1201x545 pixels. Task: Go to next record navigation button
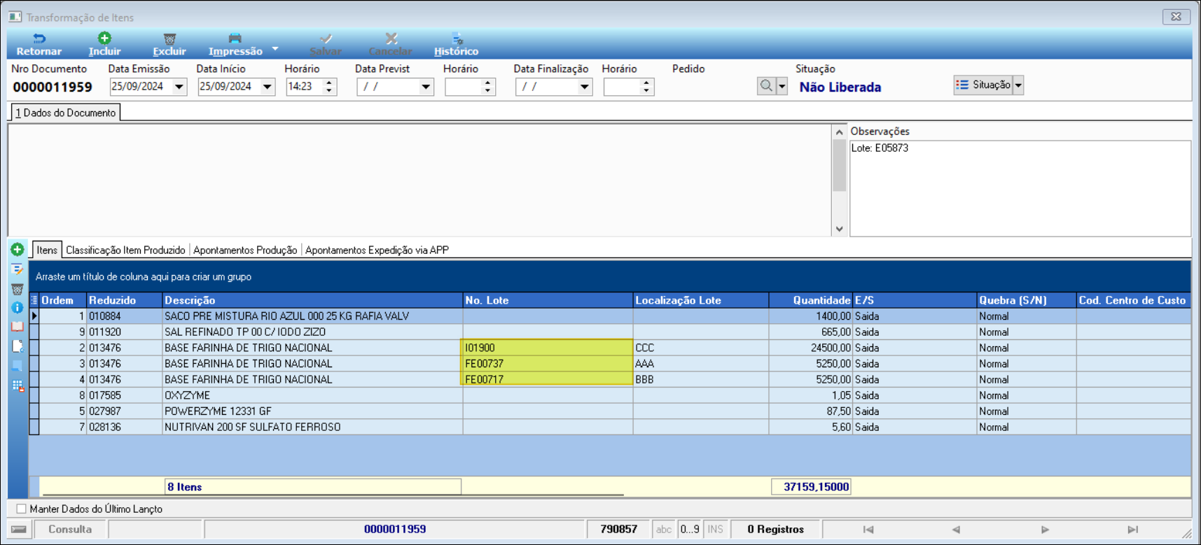(x=1045, y=530)
